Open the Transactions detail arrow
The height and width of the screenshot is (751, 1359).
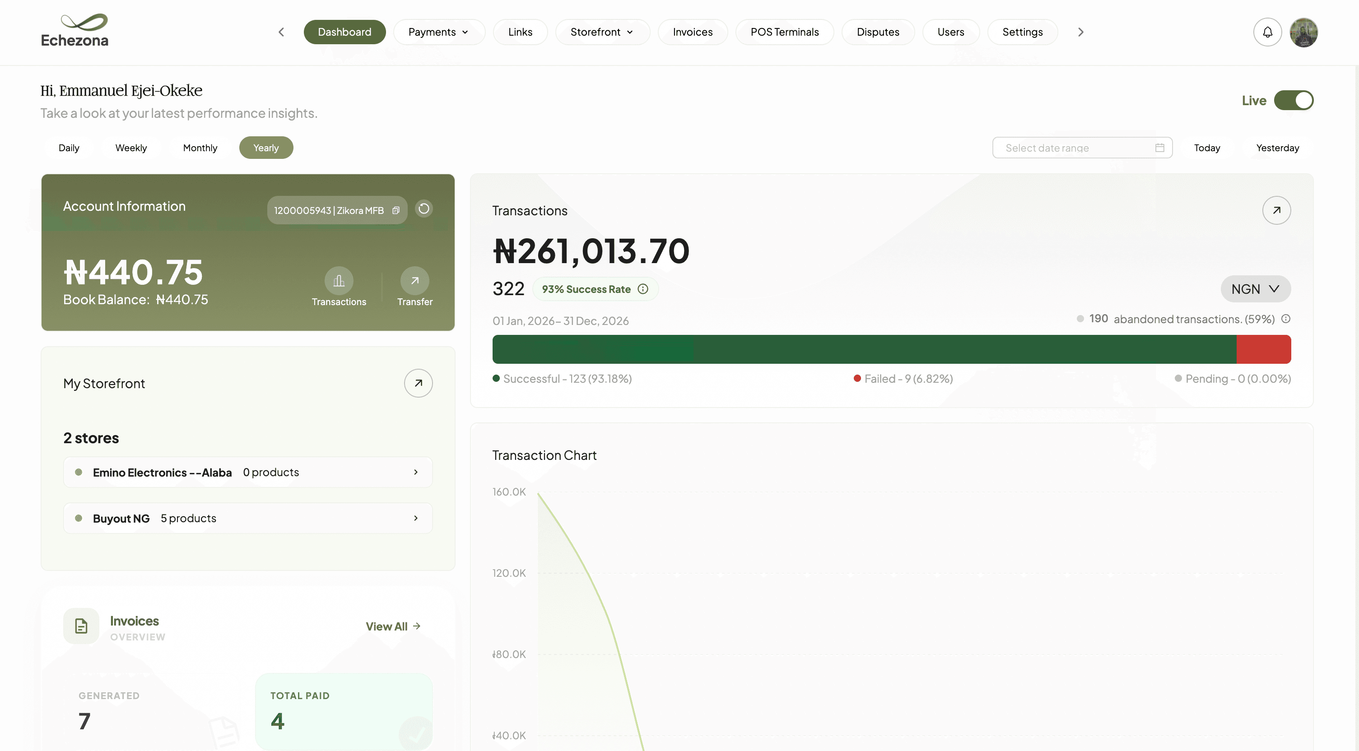point(1277,210)
